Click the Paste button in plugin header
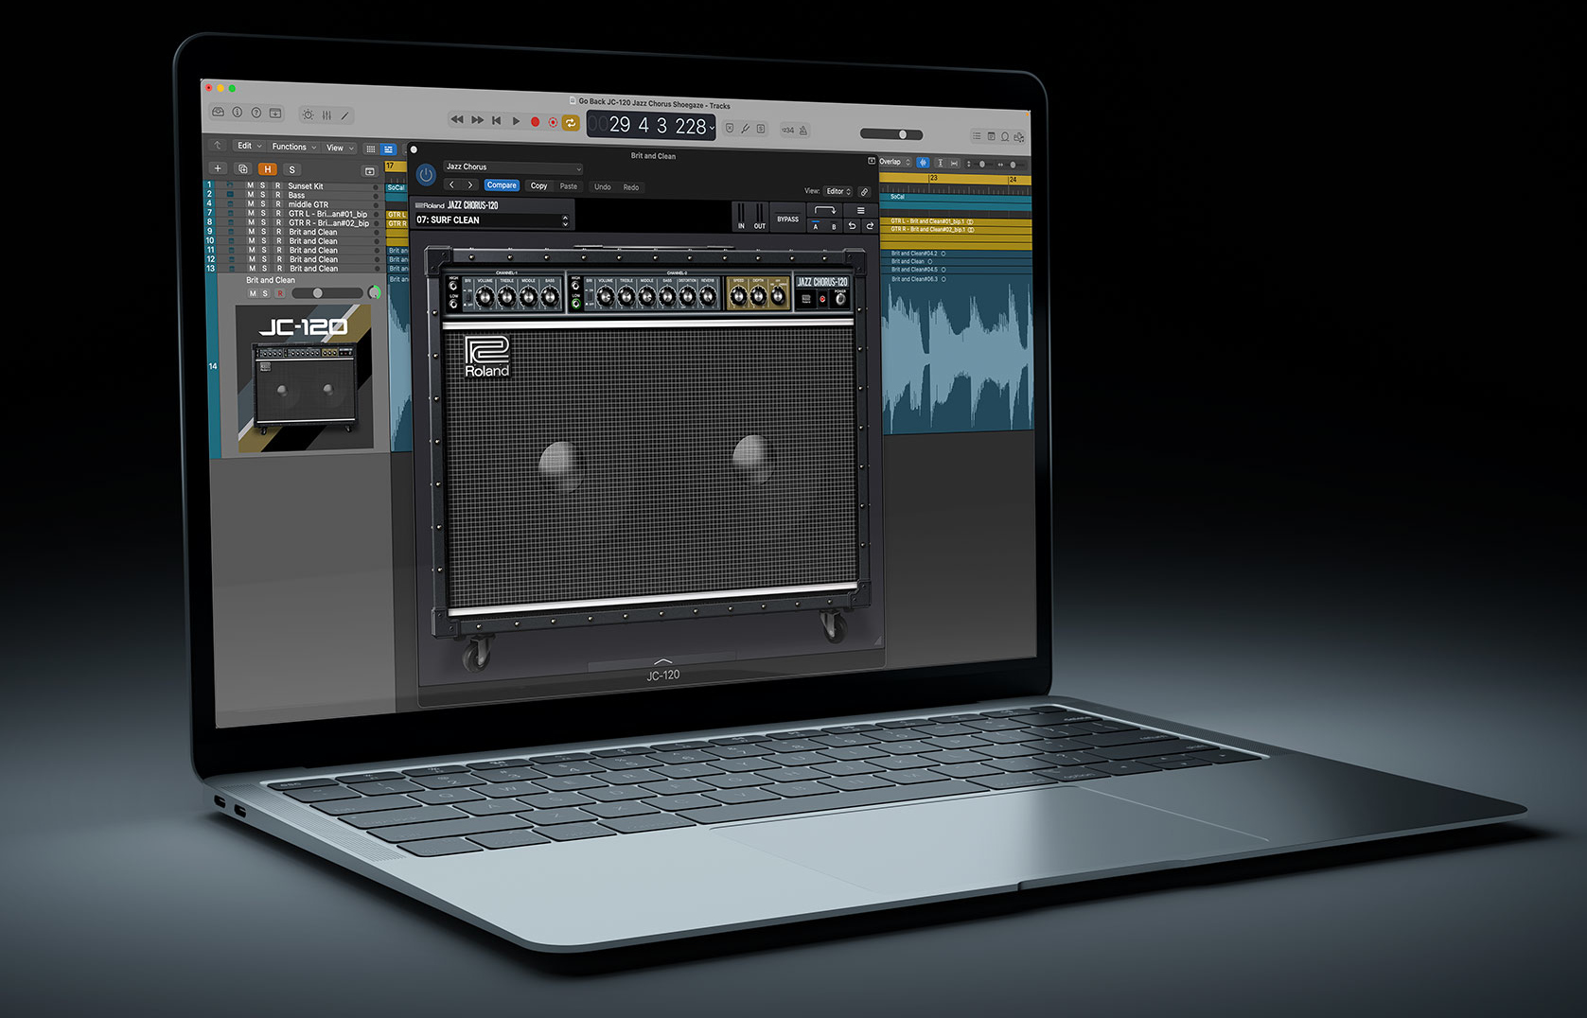This screenshot has width=1587, height=1018. 568,186
